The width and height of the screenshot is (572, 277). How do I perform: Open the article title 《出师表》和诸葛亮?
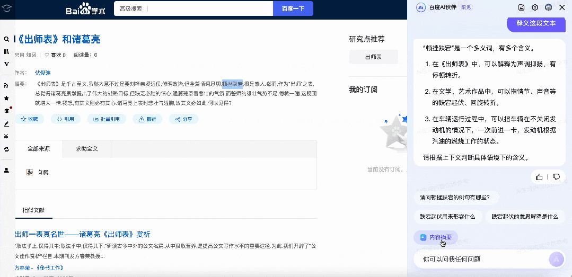click(58, 39)
